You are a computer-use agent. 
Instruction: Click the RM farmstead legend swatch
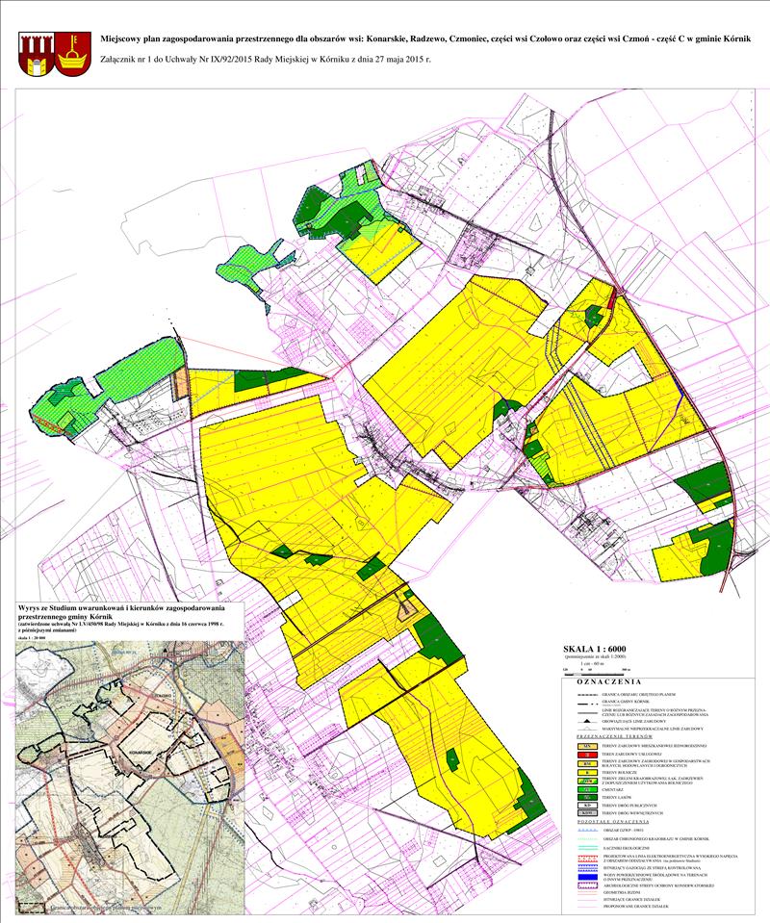(x=587, y=763)
